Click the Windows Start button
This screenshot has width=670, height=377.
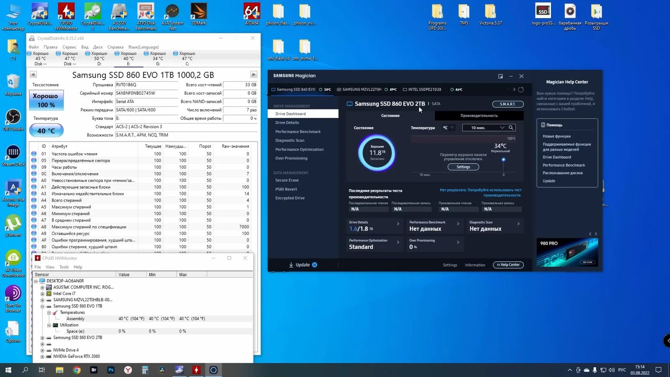tap(8, 370)
